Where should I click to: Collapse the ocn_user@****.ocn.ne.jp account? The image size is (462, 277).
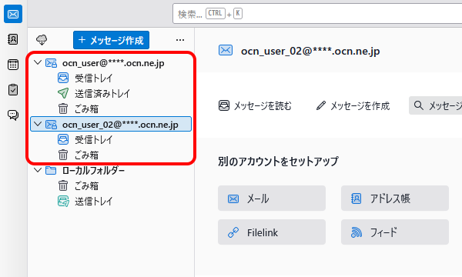pos(38,62)
